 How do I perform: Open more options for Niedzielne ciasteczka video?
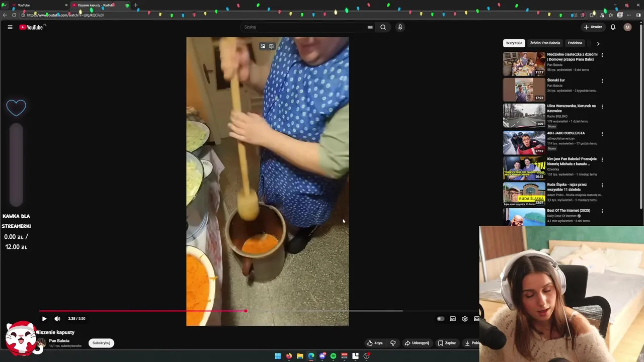[602, 55]
